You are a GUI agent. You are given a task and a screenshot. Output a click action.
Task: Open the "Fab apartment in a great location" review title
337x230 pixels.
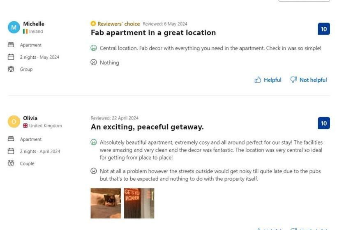(153, 32)
